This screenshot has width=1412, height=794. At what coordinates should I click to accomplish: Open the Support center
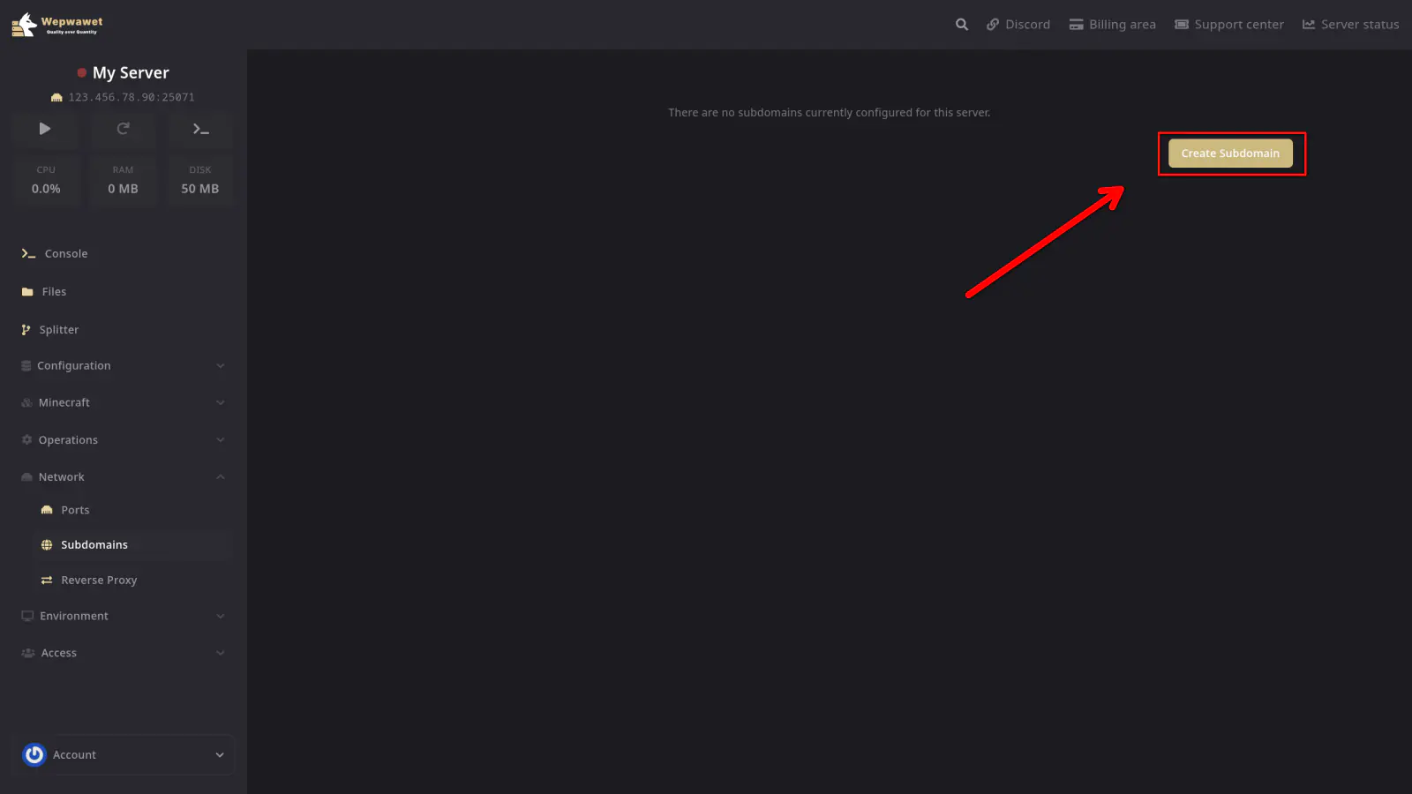click(x=1228, y=25)
